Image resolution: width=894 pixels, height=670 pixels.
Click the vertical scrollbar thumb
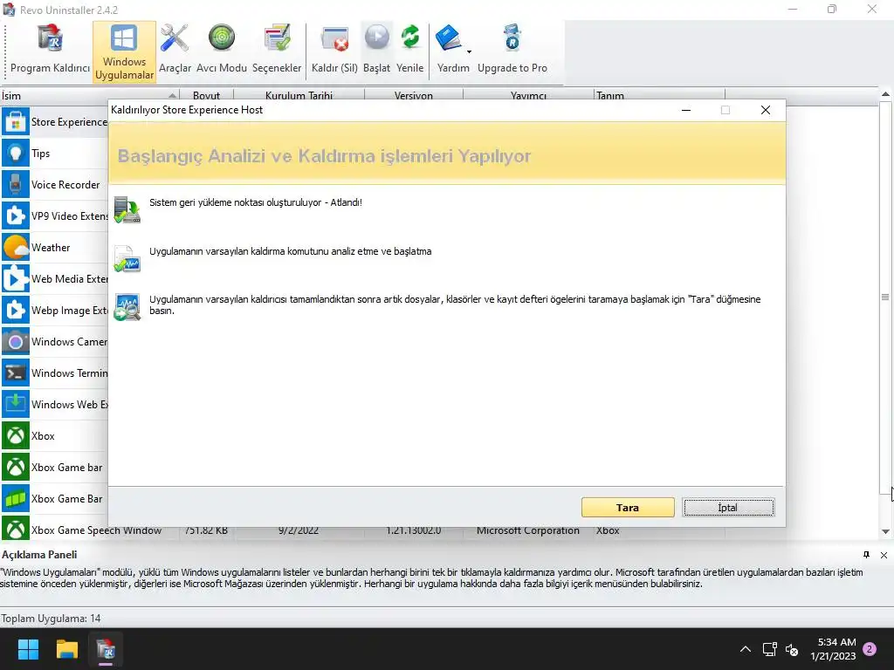pos(885,297)
